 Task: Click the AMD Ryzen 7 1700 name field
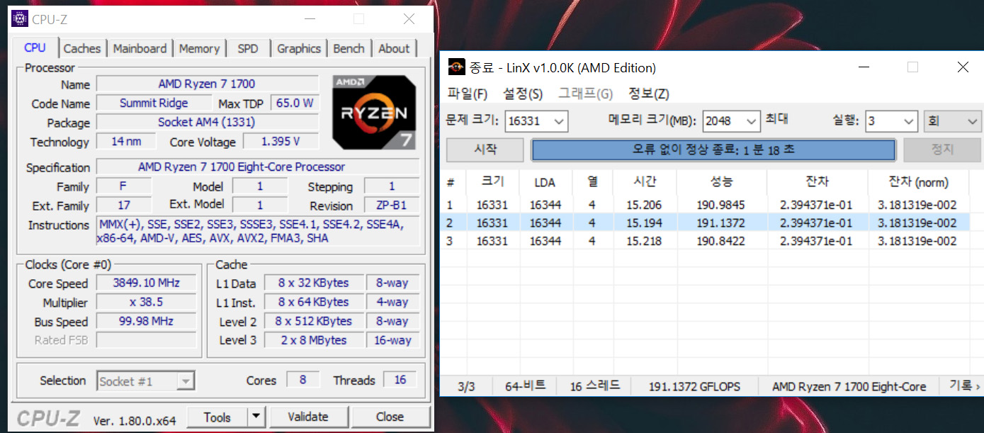207,84
